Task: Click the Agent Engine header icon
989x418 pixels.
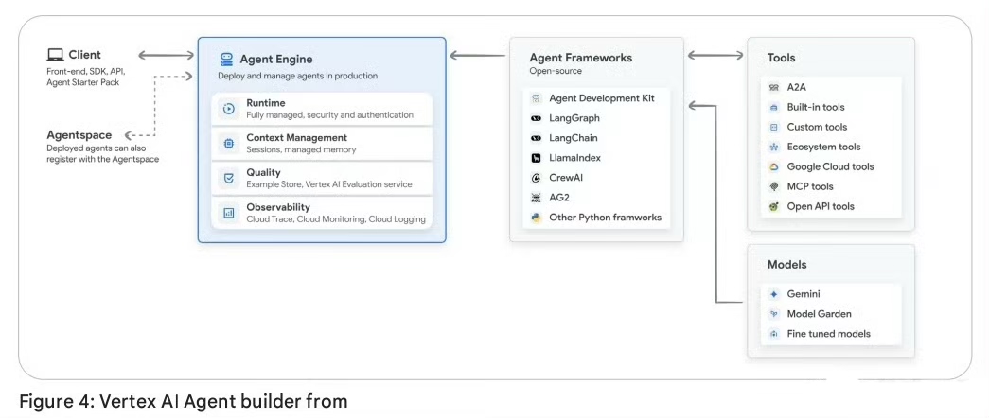Action: [226, 59]
